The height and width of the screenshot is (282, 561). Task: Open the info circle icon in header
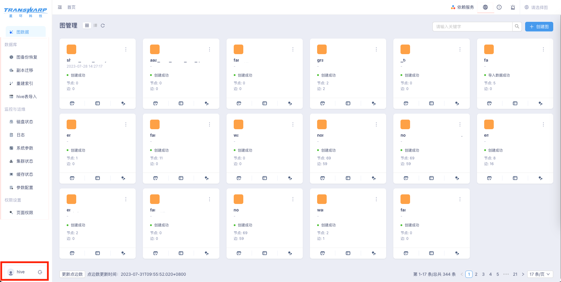(x=499, y=7)
